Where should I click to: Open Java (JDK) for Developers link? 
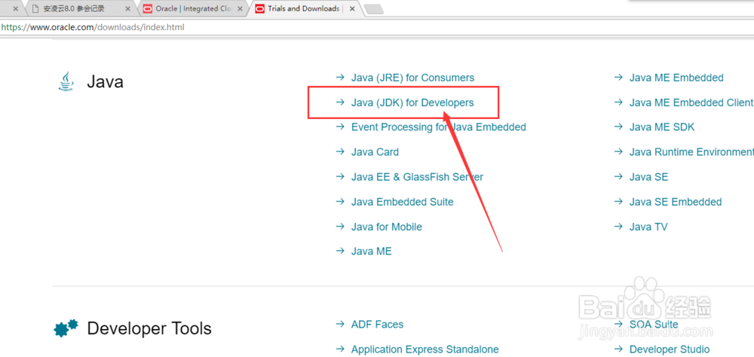[412, 102]
